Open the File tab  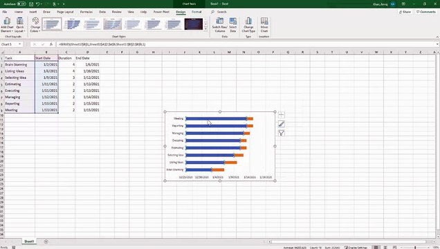tap(5, 12)
